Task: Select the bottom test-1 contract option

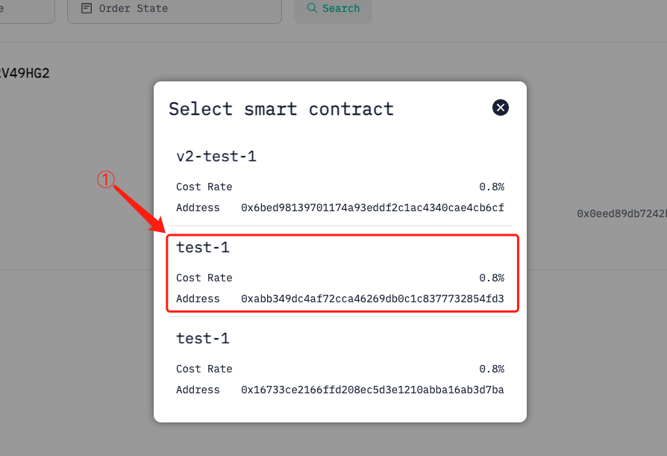Action: click(x=341, y=363)
